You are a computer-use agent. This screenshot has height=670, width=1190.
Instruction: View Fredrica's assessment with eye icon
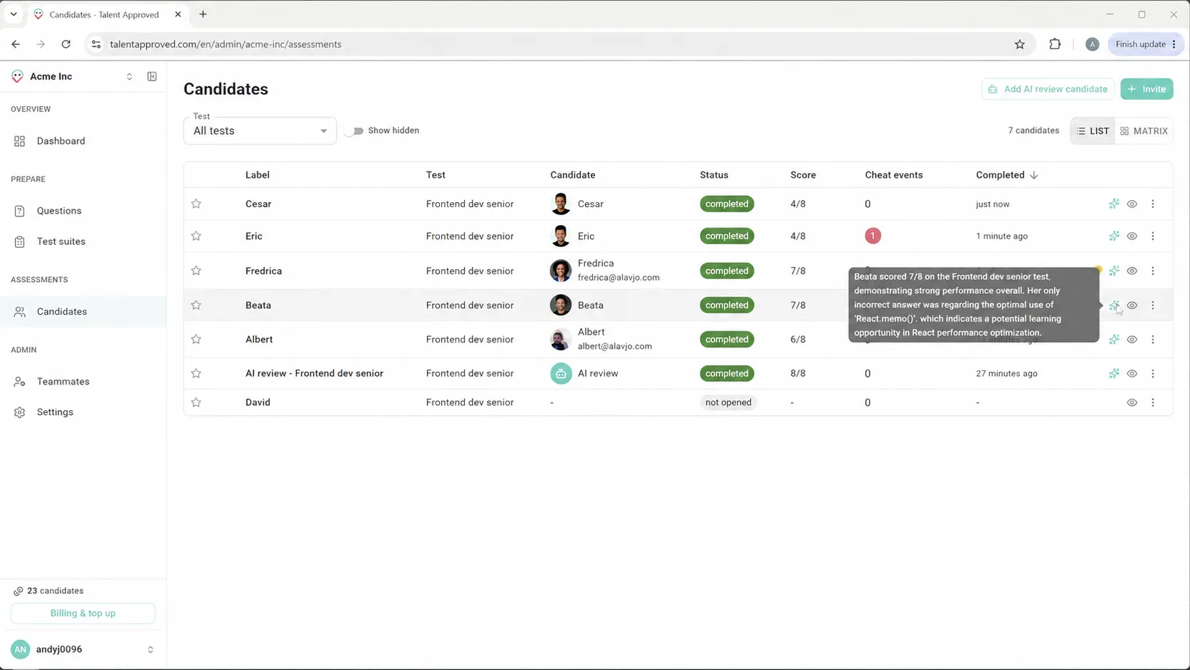1132,271
